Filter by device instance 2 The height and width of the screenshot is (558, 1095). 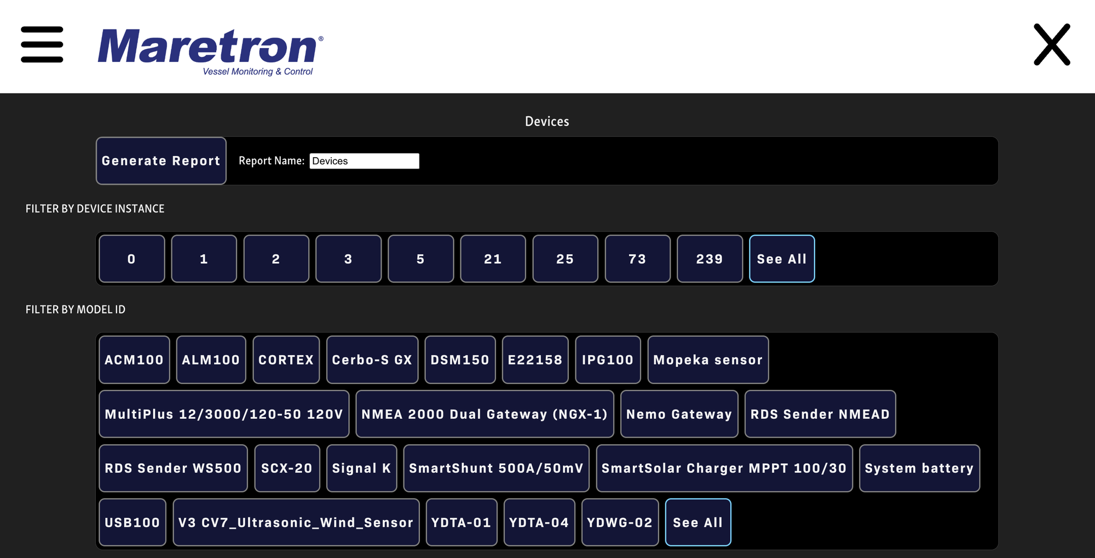276,258
